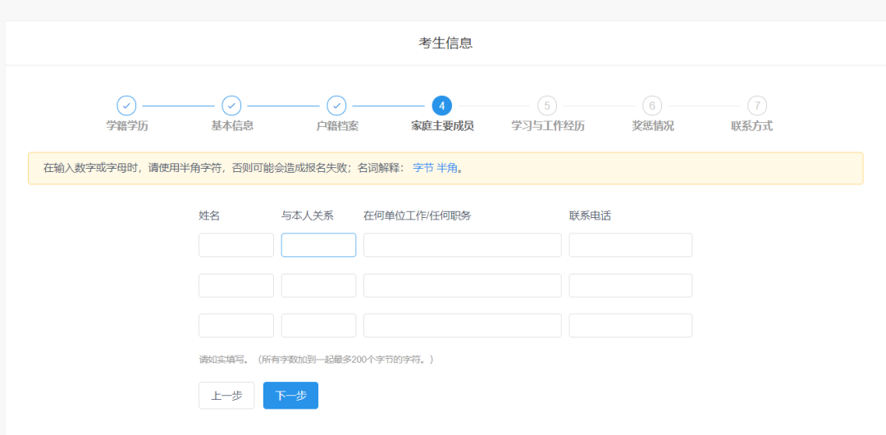Click step 2 checkmark circle for 基本信息
This screenshot has height=435, width=886.
pyautogui.click(x=231, y=106)
